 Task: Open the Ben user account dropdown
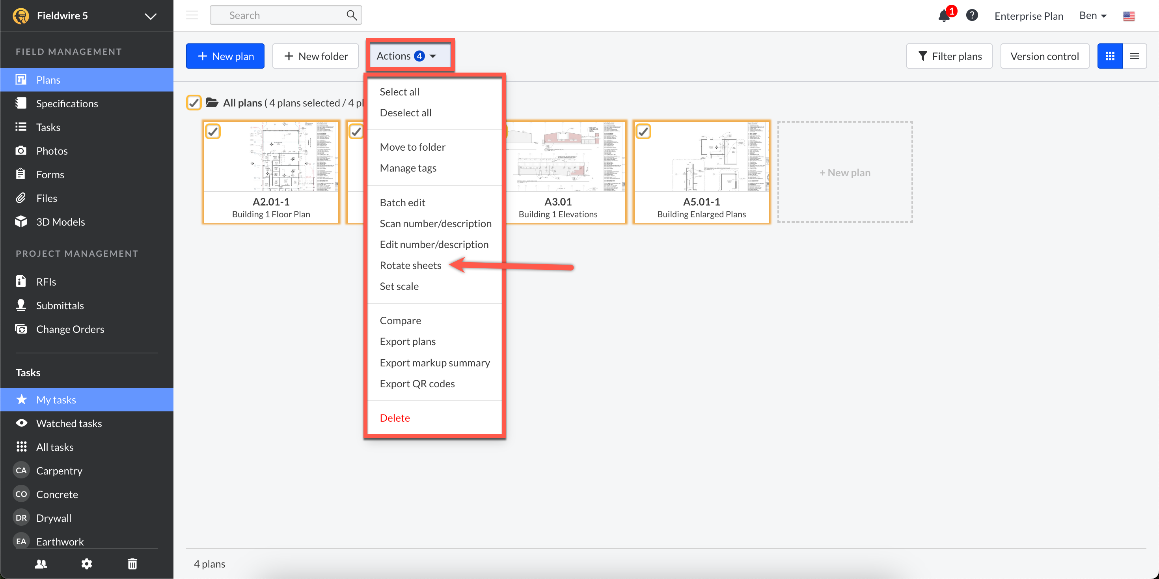coord(1092,16)
